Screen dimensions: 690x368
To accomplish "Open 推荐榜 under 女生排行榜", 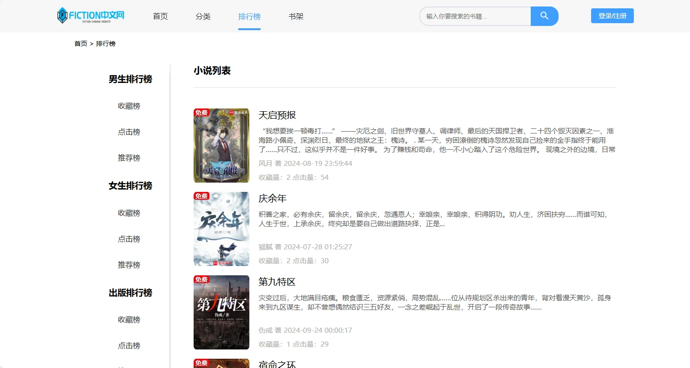I will click(129, 265).
